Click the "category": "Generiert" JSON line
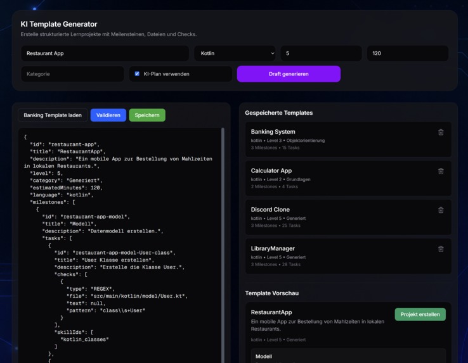The height and width of the screenshot is (363, 468). [x=66, y=181]
